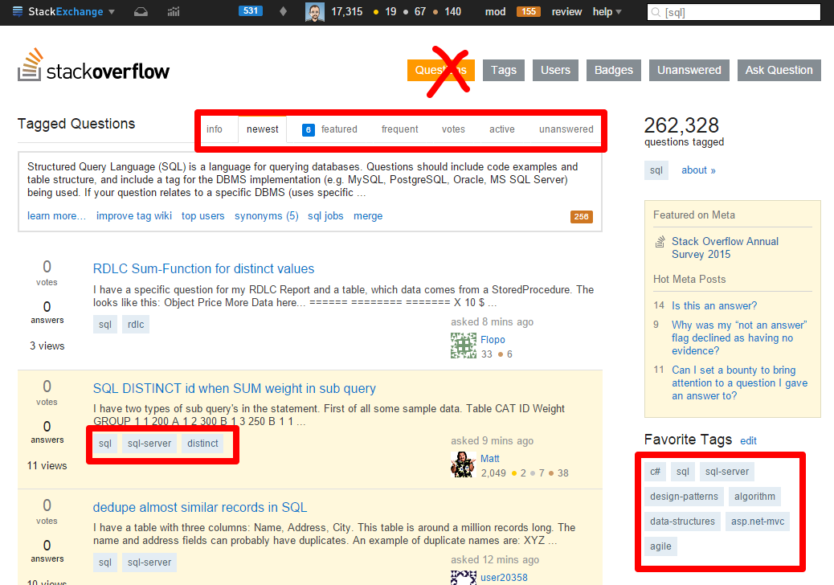
Task: Open 'Is this an answer?' meta post
Action: (714, 306)
